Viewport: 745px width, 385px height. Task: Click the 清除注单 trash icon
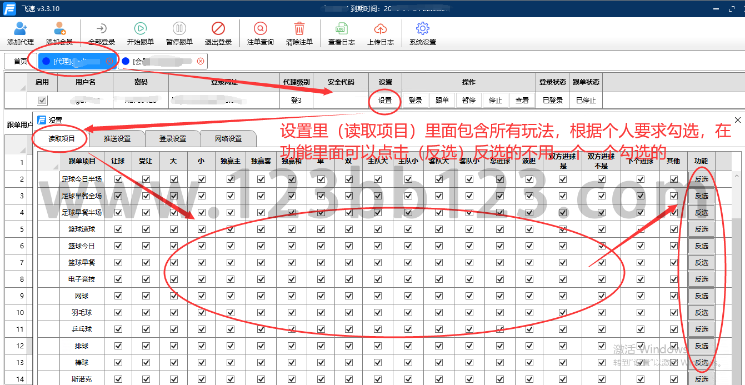pos(299,29)
